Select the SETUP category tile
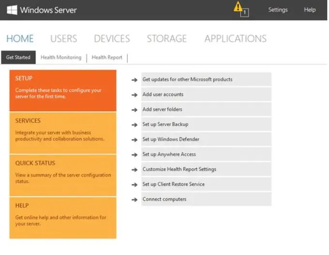Screen dimensions: 329x255 click(x=63, y=90)
